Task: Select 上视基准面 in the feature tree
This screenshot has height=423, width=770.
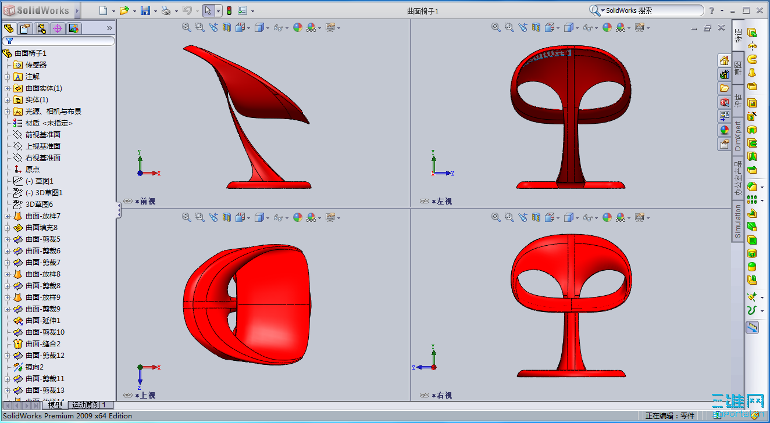Action: [43, 146]
